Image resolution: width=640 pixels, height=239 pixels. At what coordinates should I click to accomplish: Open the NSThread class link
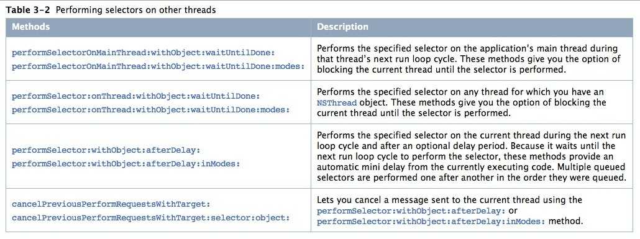point(337,103)
